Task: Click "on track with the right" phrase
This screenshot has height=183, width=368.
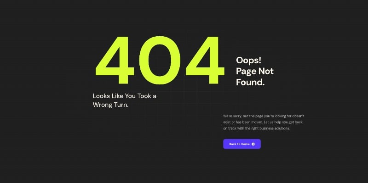Action: click(x=241, y=128)
